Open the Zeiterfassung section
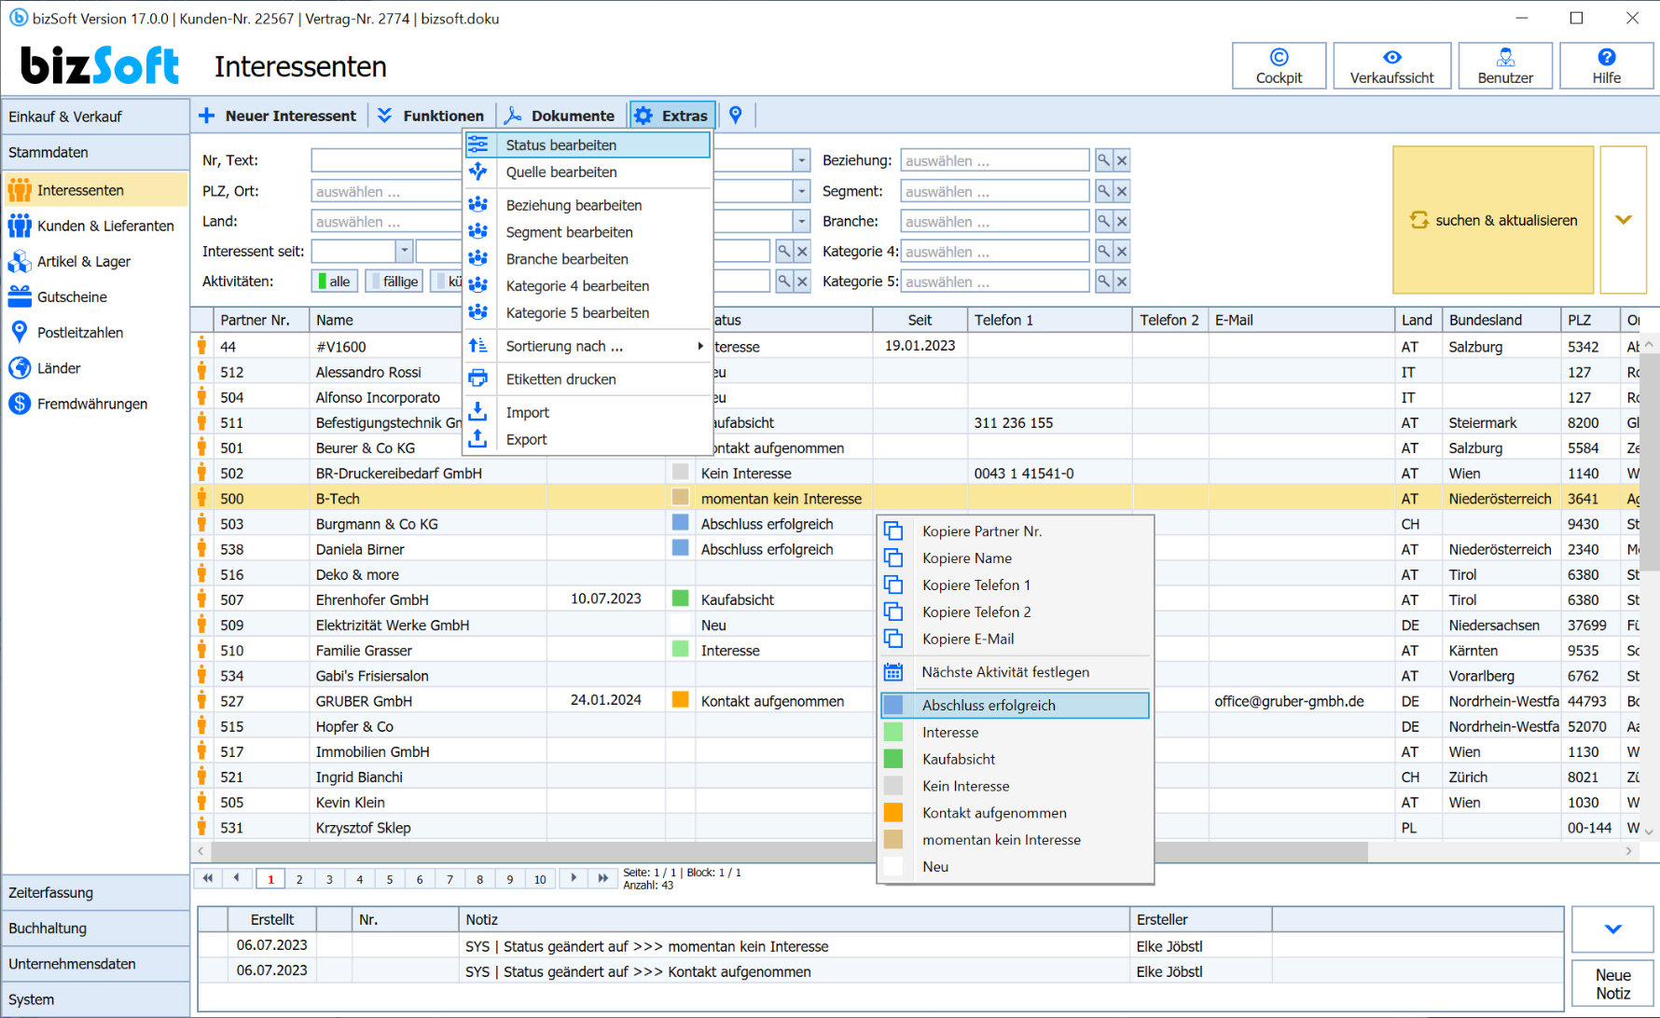Screen dimensions: 1660x1018 click(95, 892)
